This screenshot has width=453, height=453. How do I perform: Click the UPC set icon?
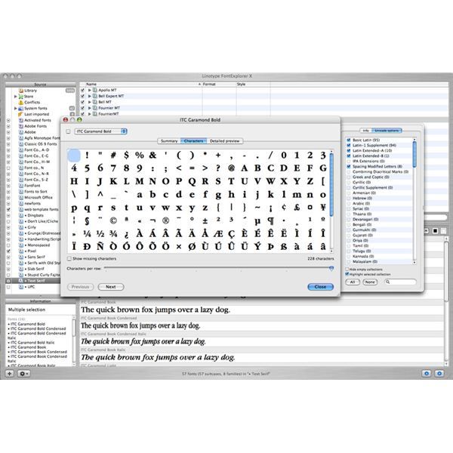pos(21,287)
